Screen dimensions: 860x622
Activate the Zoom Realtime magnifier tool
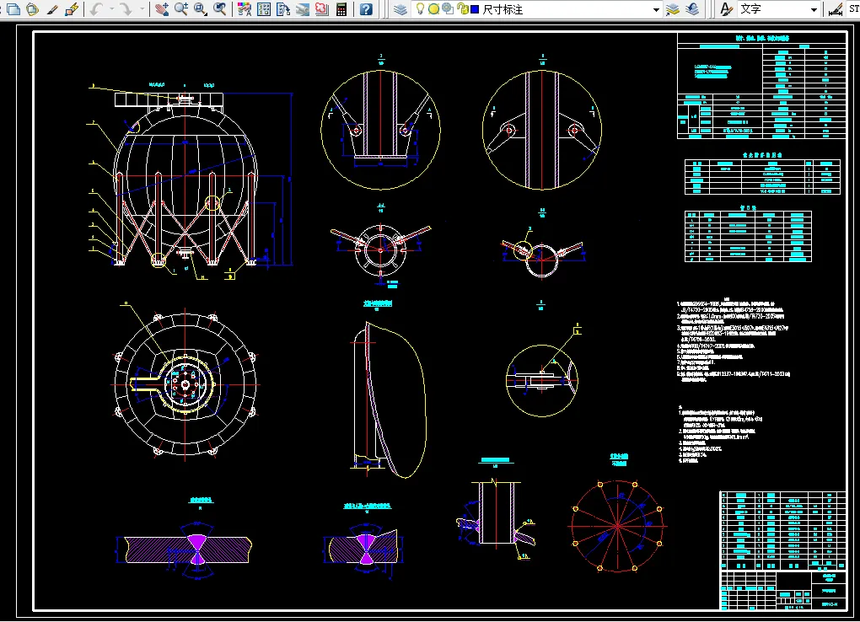click(181, 9)
